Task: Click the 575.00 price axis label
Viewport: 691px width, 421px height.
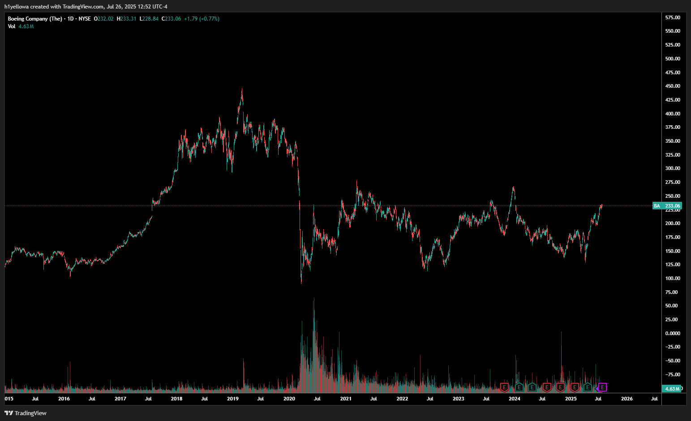Action: coord(673,17)
